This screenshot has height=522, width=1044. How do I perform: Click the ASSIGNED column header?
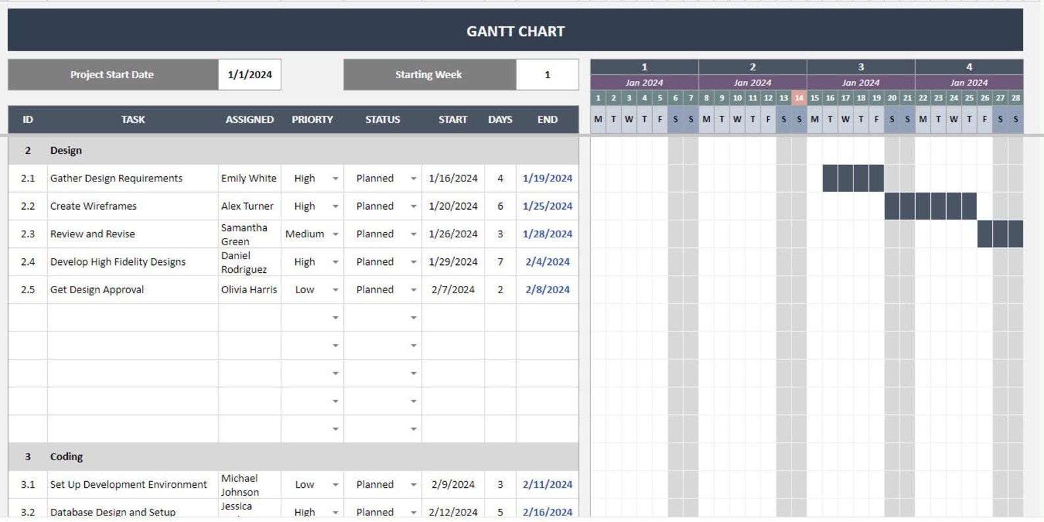point(250,120)
